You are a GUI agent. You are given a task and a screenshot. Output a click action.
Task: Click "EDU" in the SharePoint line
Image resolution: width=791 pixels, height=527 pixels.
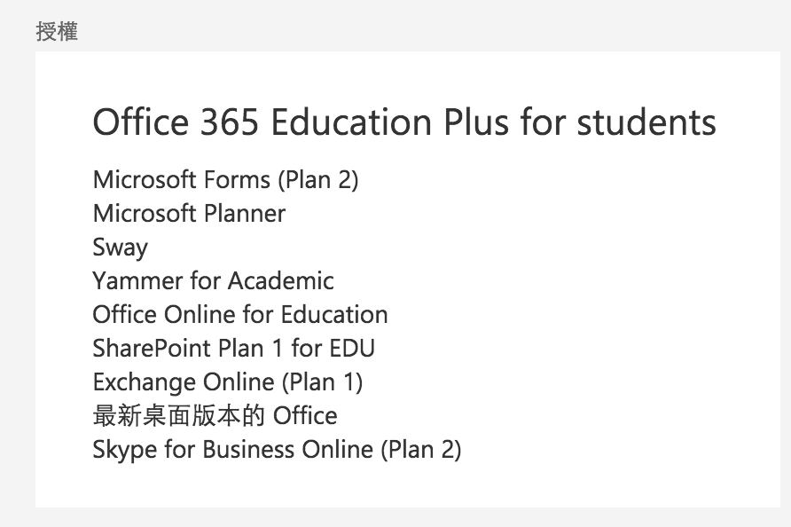(351, 349)
